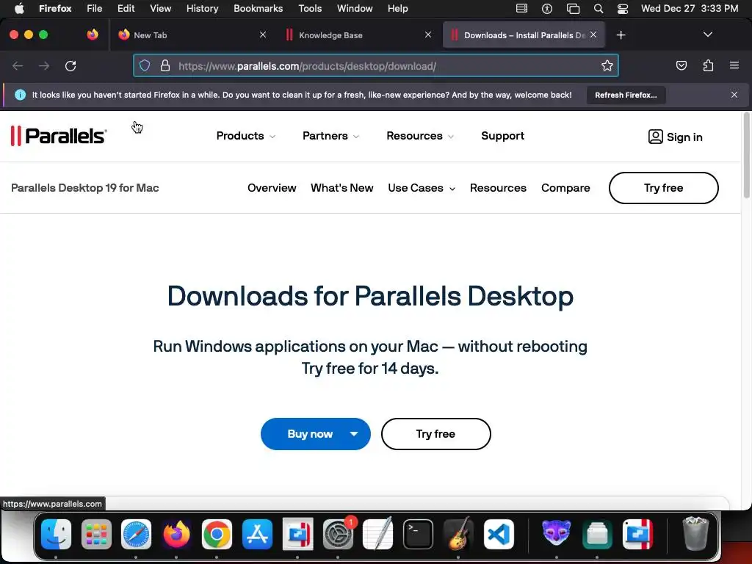Expand the Use Cases dropdown

point(421,188)
